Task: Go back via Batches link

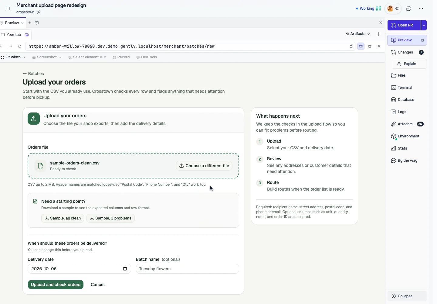Action: pyautogui.click(x=33, y=74)
